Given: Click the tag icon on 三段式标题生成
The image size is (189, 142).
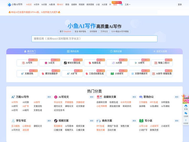Looking at the screenshot, I should pyautogui.click(x=87, y=74).
